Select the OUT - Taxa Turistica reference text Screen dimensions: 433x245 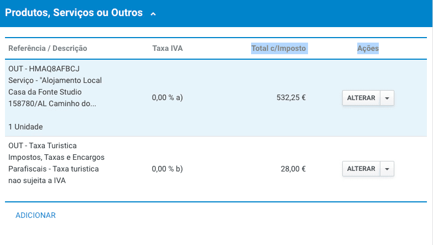tap(43, 145)
